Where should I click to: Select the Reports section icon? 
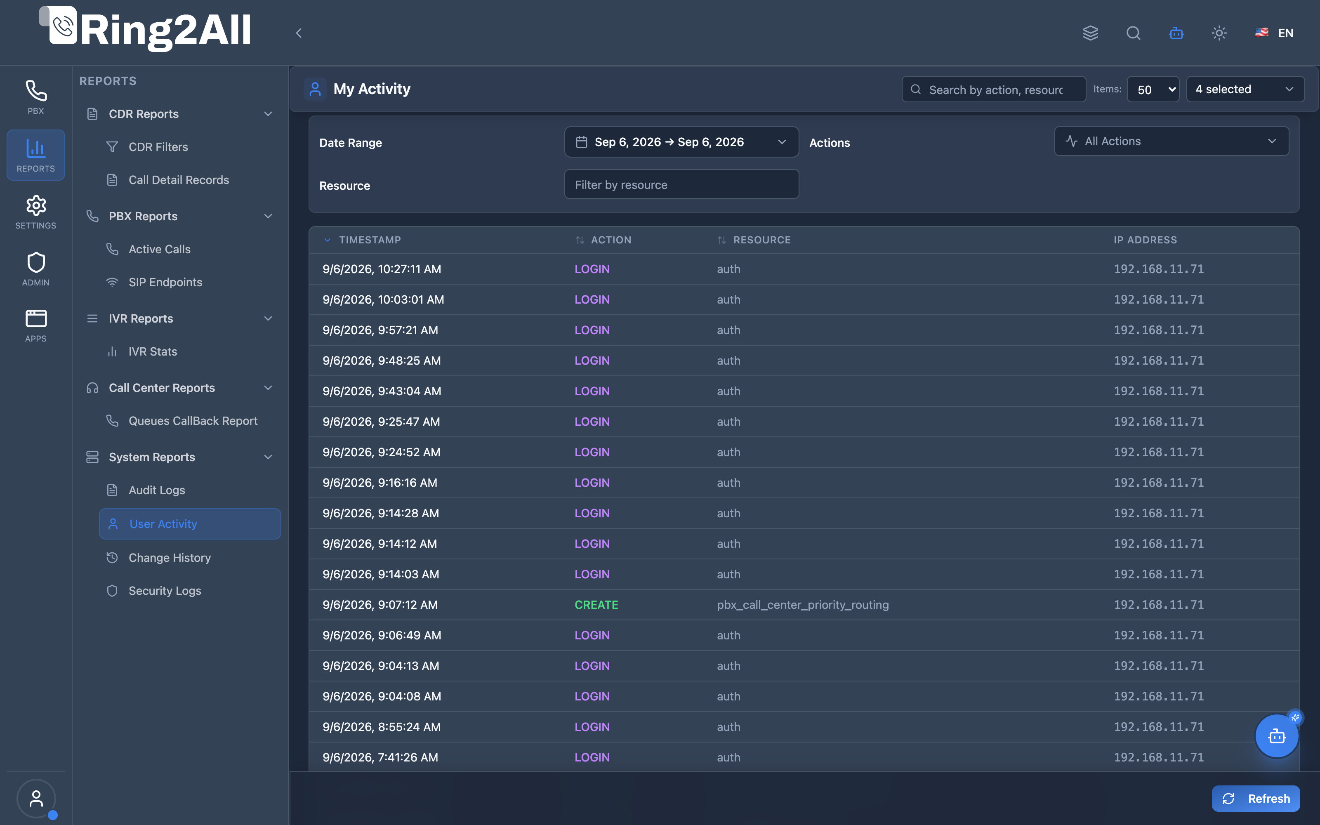tap(36, 155)
